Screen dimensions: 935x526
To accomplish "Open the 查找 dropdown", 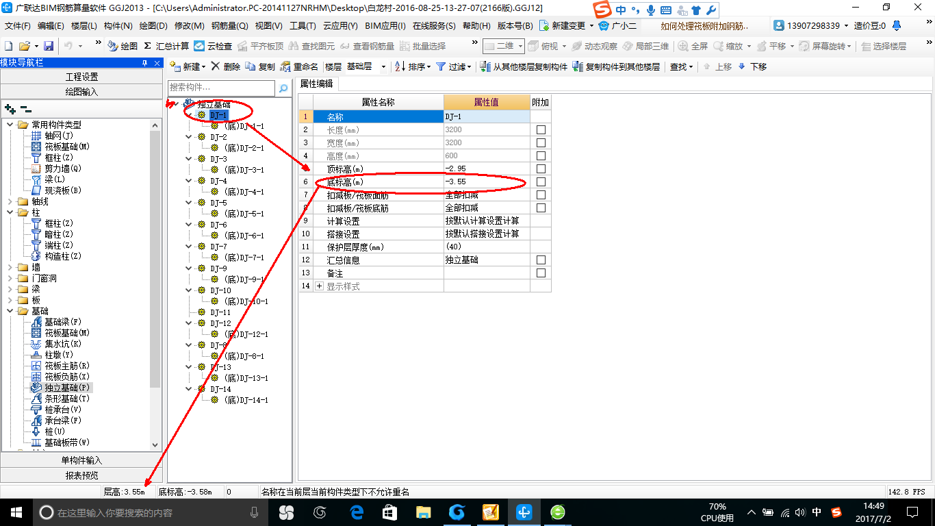I will tap(680, 66).
